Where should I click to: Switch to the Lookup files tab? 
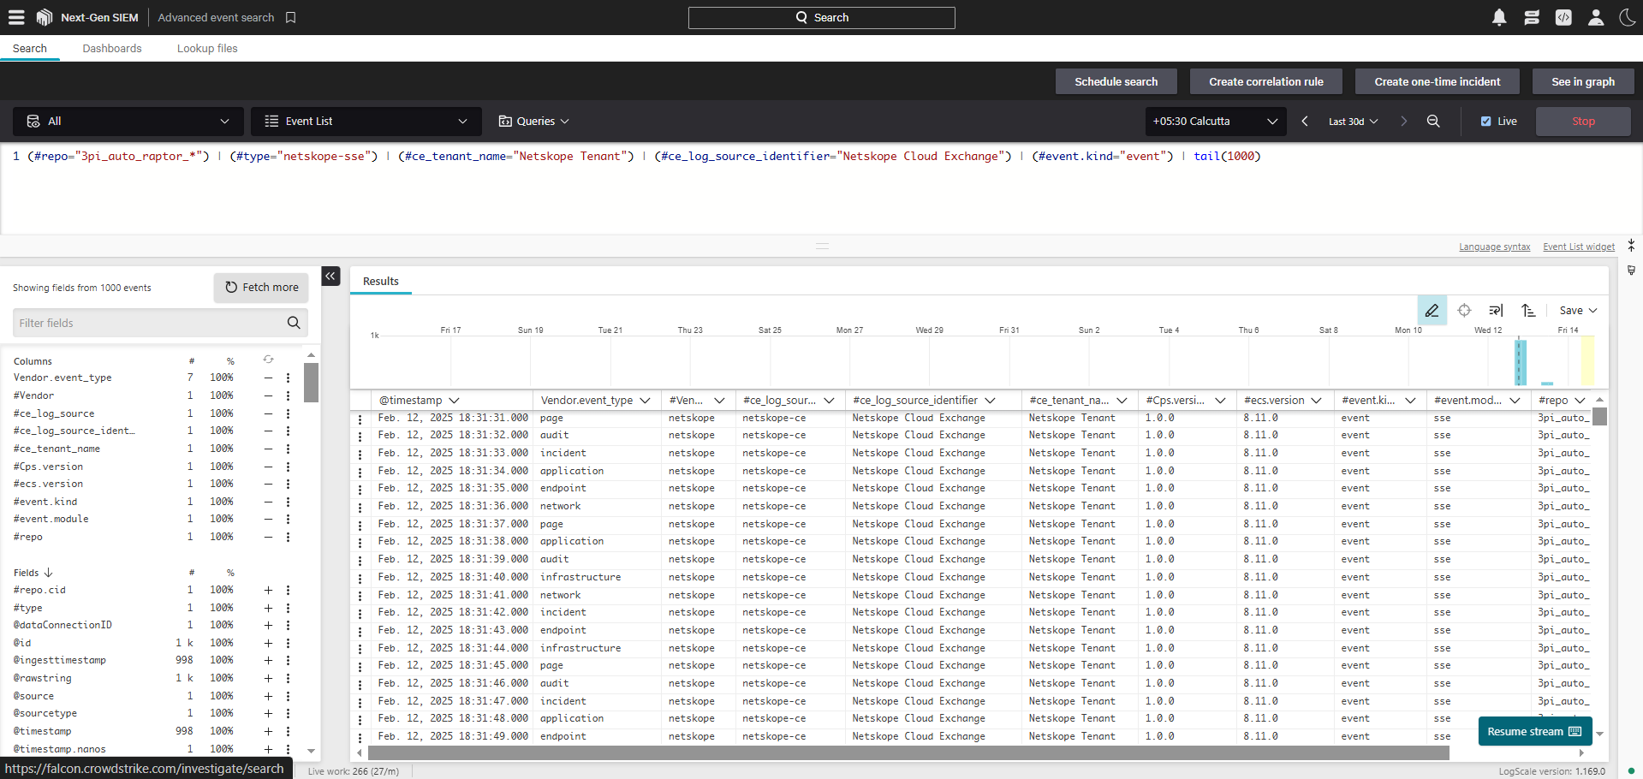(207, 49)
